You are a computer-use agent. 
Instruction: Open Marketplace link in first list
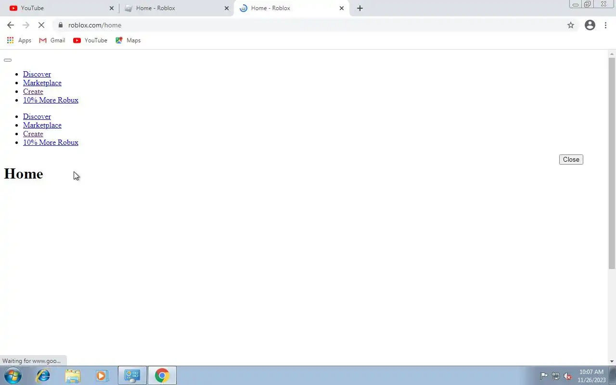pos(42,83)
